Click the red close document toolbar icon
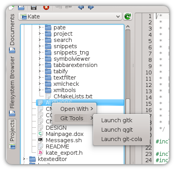175x170 pixels. coord(46,7)
